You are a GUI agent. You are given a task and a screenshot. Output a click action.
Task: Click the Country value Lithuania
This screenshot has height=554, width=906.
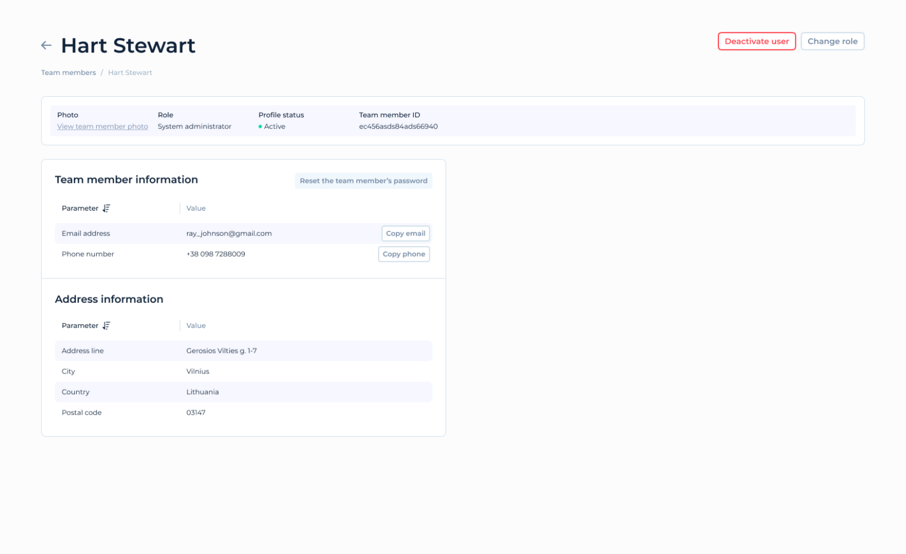pyautogui.click(x=203, y=392)
